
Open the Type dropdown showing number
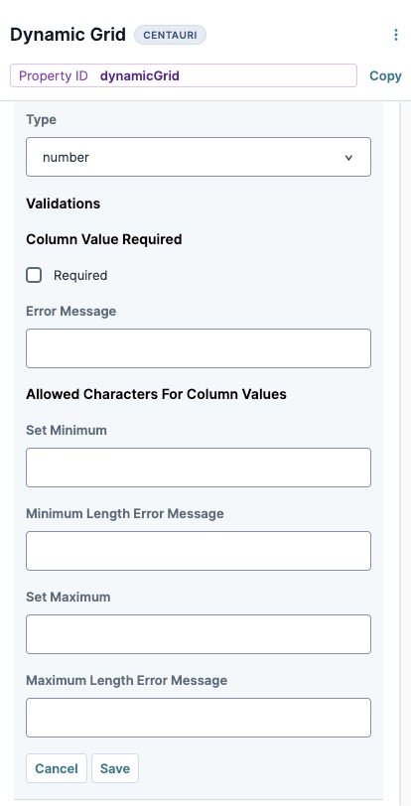(198, 157)
